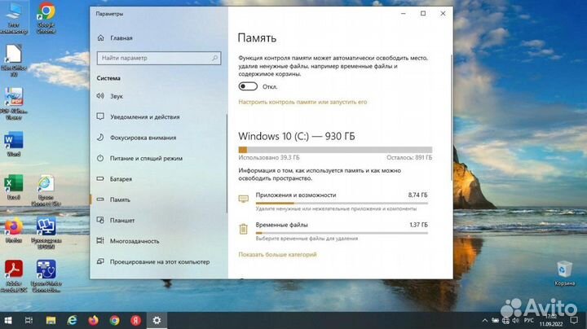The height and width of the screenshot is (329, 587).
Task: Open the taskbar clock and date
Action: tap(551, 320)
